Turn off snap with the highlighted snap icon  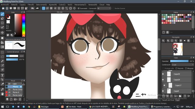pos(44,8)
